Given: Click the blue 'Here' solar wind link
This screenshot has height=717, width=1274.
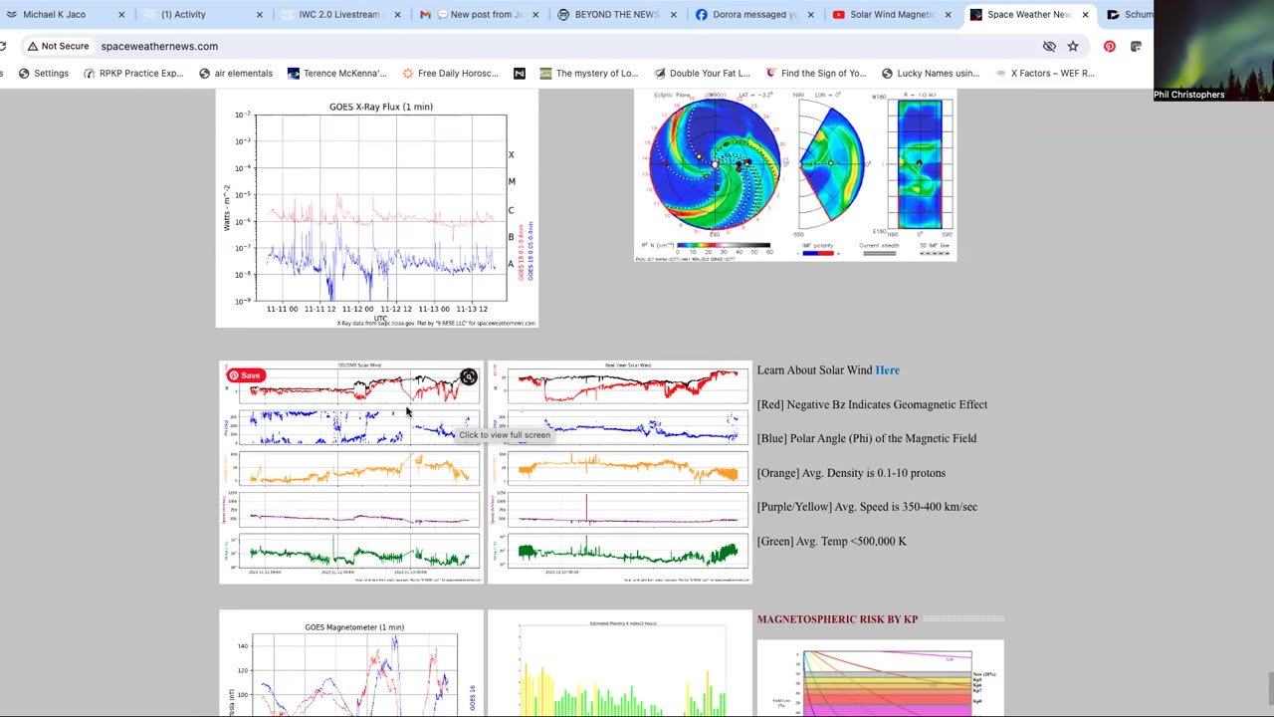Looking at the screenshot, I should click(887, 370).
